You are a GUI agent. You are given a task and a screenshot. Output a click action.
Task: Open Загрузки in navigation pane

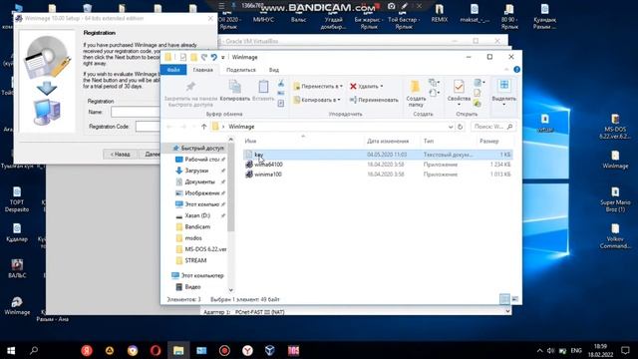[196, 171]
